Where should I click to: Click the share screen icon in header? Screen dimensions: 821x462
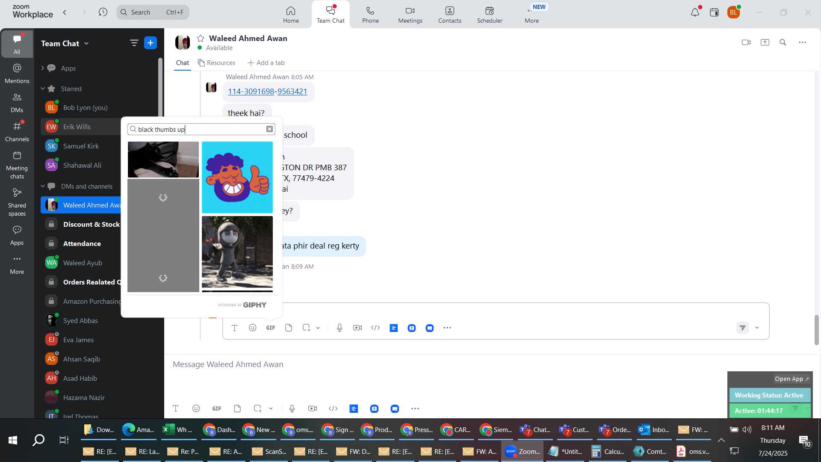pyautogui.click(x=765, y=42)
